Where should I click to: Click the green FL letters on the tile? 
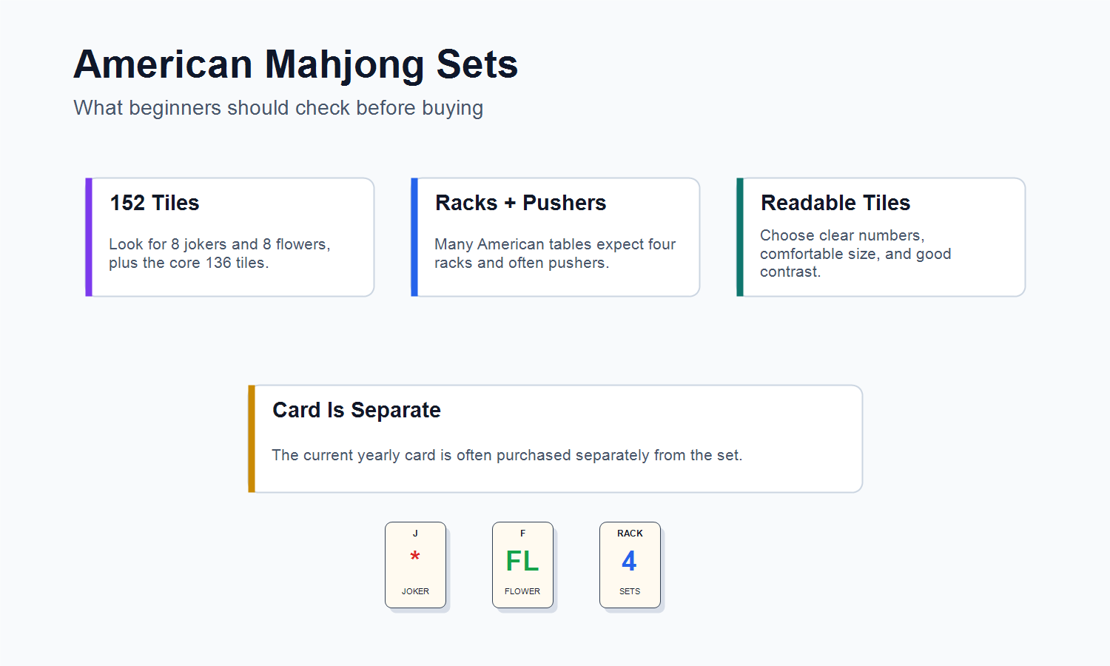(522, 561)
